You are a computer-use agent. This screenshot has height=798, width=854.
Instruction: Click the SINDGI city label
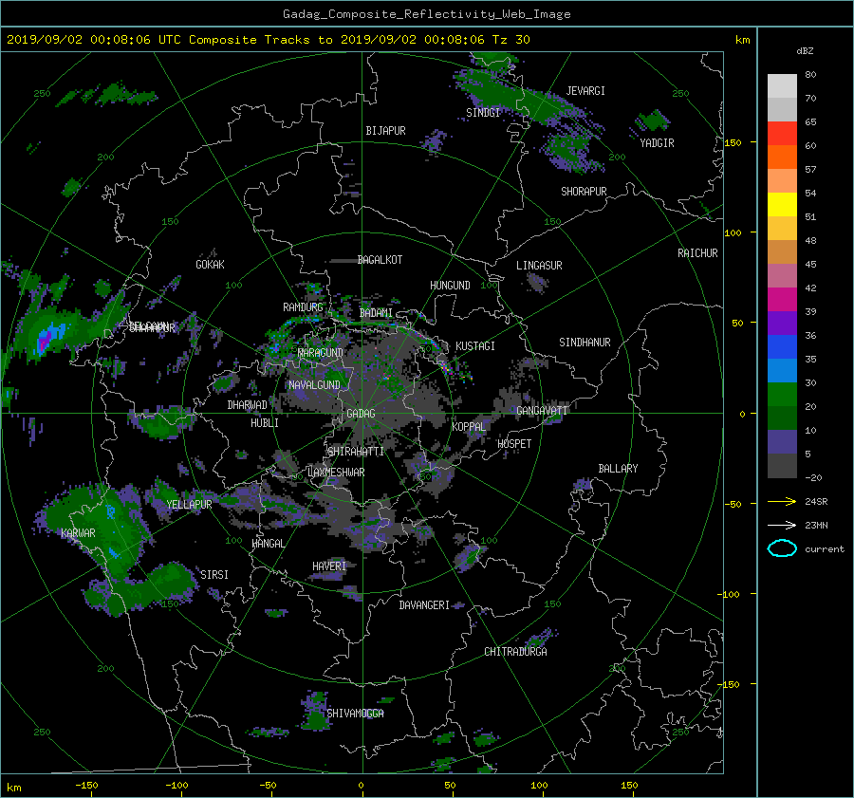coord(483,113)
